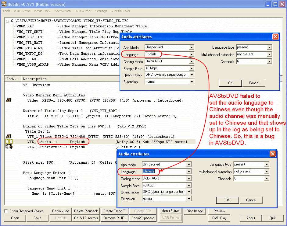The width and height of the screenshot is (287, 226).
Task: Click the DVD Play button
Action: 219,218
